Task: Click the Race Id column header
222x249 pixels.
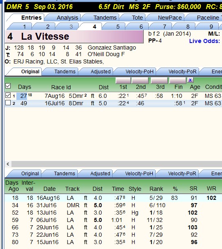Action: point(61,87)
